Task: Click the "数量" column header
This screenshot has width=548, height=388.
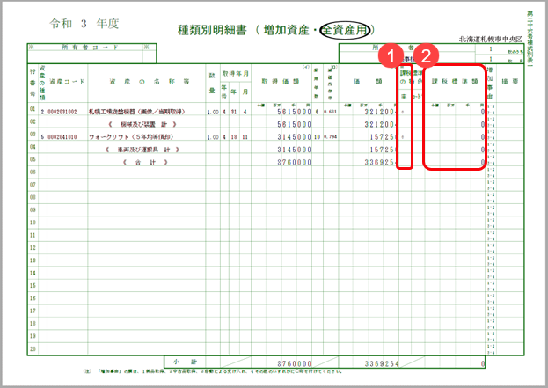Action: pos(212,84)
